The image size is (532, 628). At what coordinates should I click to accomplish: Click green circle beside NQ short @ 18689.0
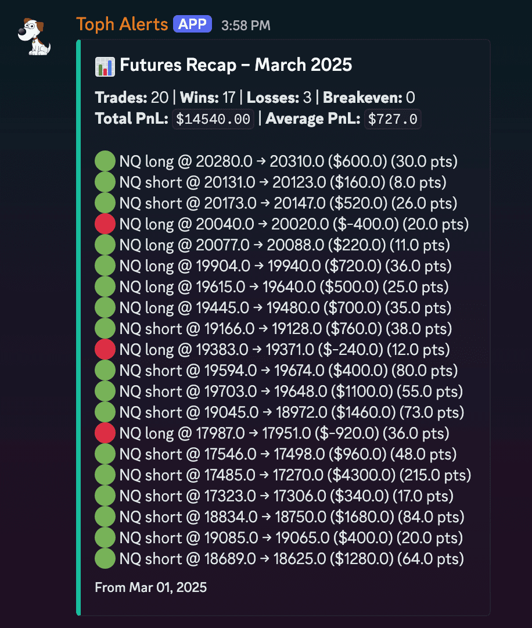(x=105, y=559)
